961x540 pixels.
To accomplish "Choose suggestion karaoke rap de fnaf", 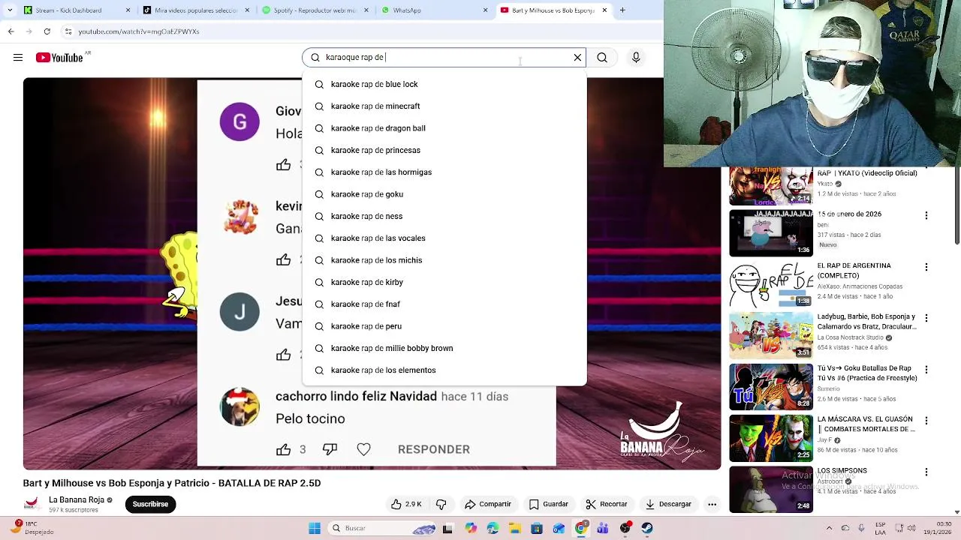I will 444,304.
